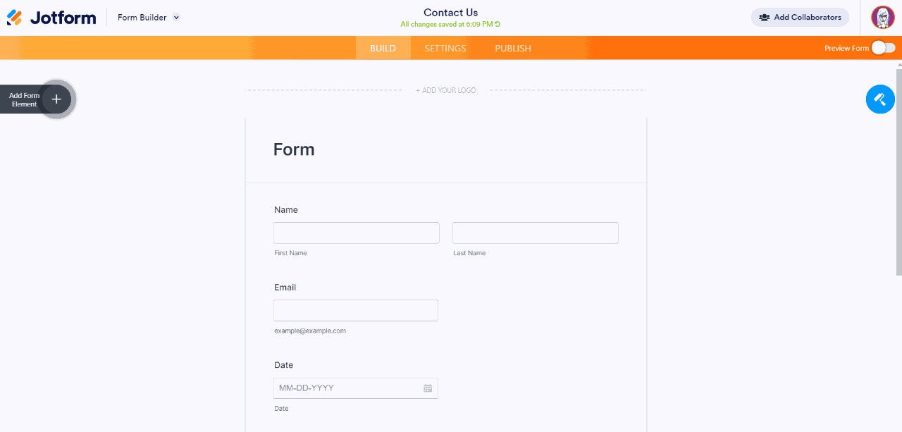Click the Jotform logo
Viewport: 902px width, 432px height.
pyautogui.click(x=51, y=18)
